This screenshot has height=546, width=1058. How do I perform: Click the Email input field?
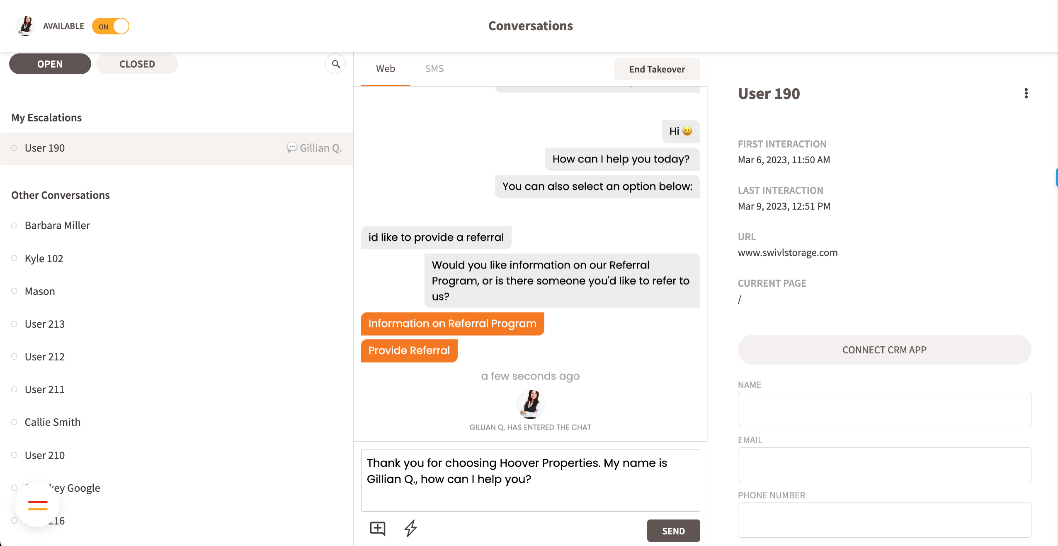coord(884,464)
